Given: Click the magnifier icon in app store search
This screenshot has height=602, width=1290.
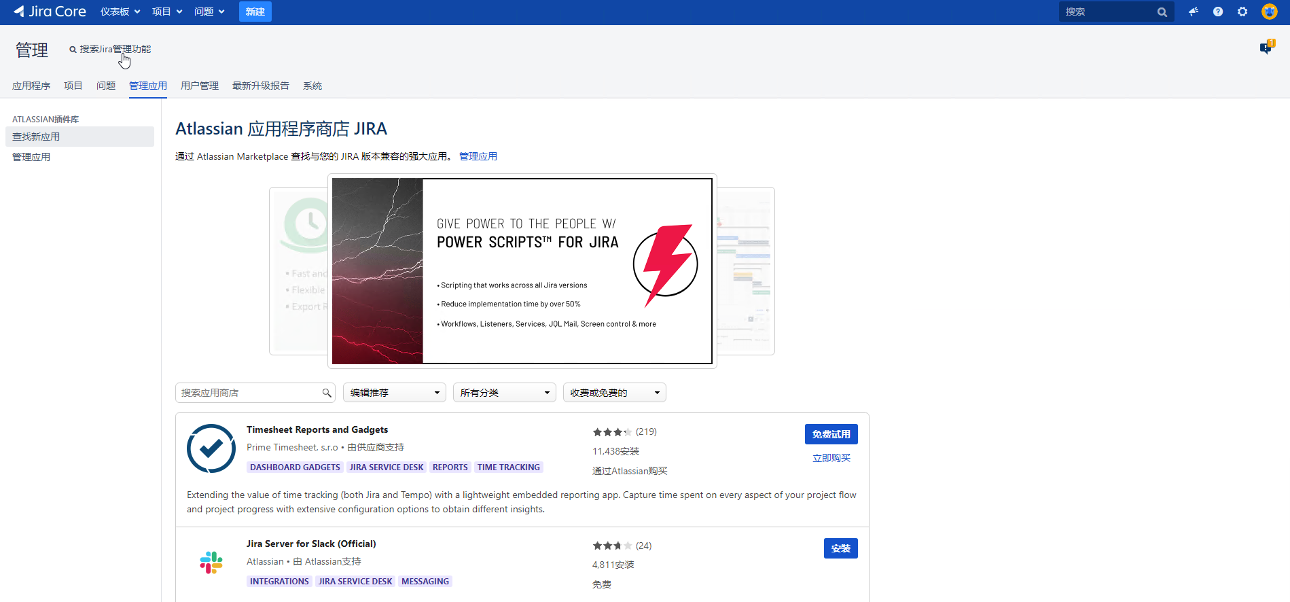Looking at the screenshot, I should (327, 393).
